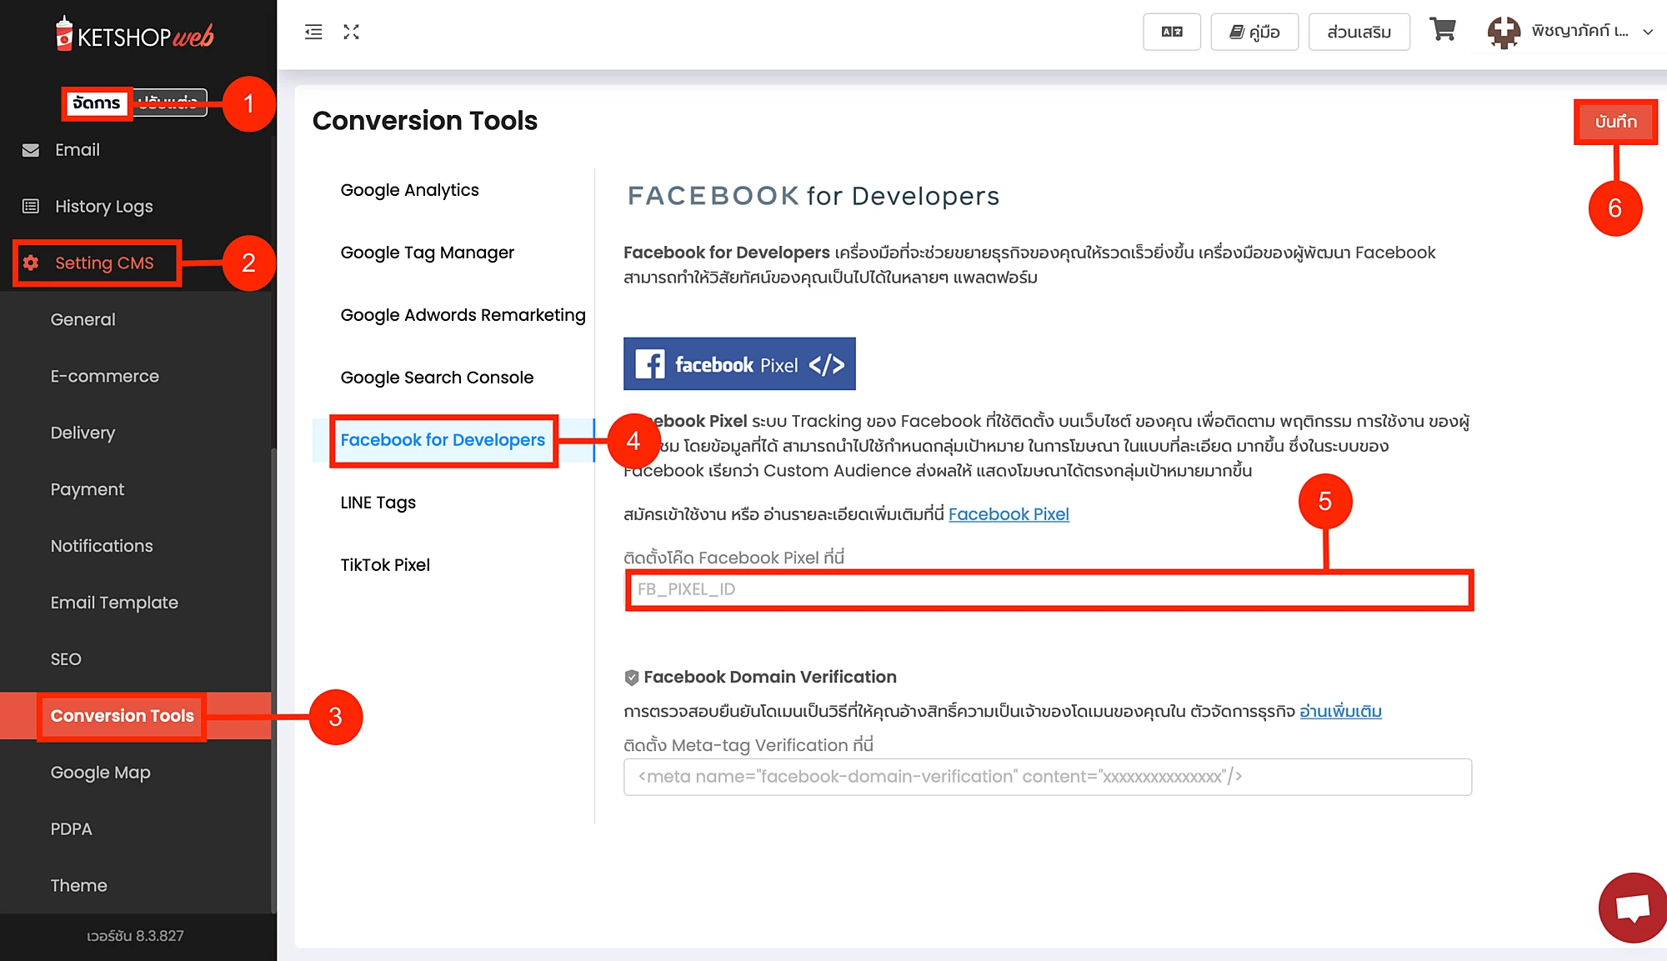Select the Facebook for Developers tab
The width and height of the screenshot is (1667, 961).
click(x=443, y=440)
